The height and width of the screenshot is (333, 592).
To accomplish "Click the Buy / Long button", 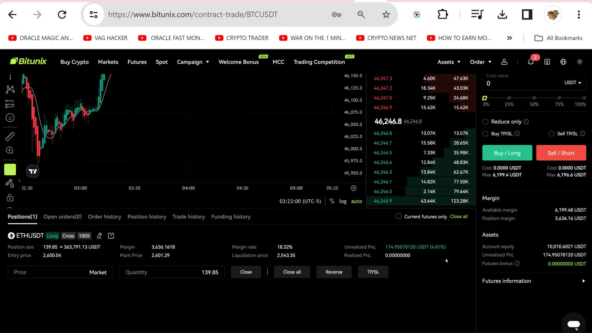I will 507,153.
